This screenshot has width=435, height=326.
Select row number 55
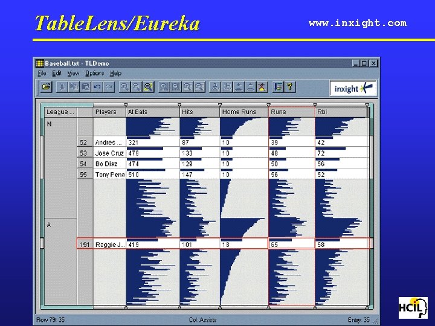[x=85, y=174]
